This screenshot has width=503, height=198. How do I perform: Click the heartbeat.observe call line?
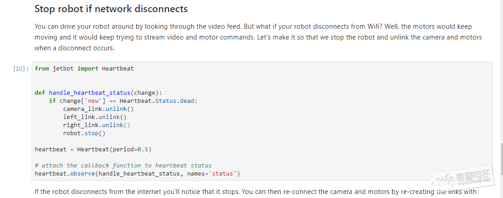pos(137,174)
